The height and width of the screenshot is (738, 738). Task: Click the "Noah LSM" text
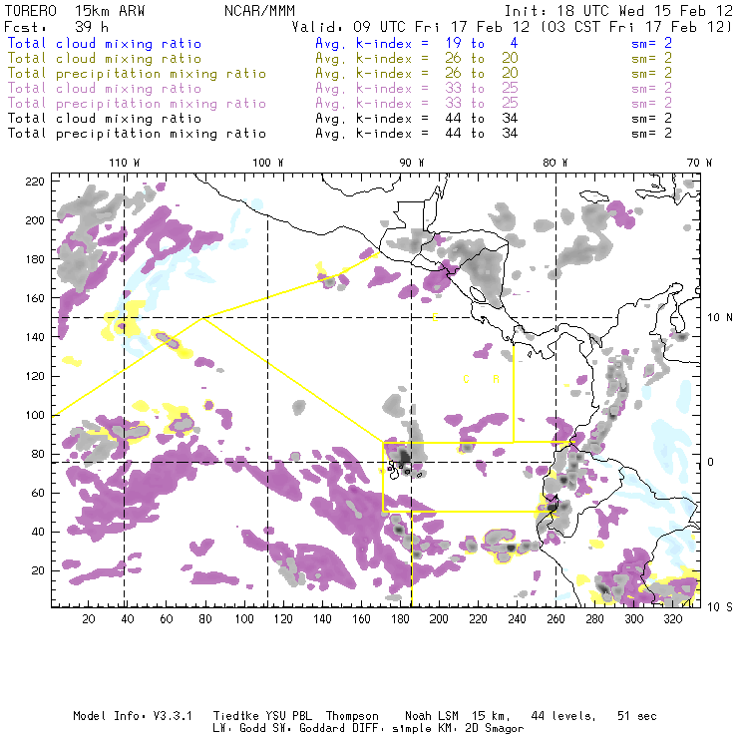point(432,716)
